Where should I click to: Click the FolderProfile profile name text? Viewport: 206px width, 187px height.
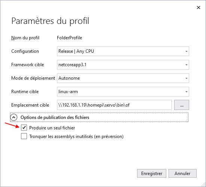click(x=70, y=38)
